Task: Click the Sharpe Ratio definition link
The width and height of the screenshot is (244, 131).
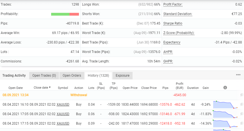Action: (x=173, y=23)
